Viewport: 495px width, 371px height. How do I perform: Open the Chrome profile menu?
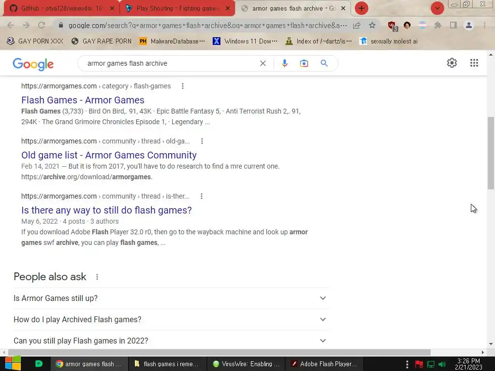pos(469,25)
